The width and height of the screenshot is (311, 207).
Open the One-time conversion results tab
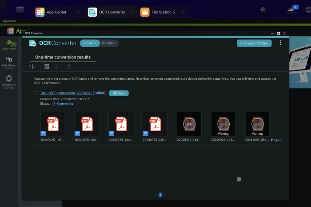pyautogui.click(x=63, y=57)
